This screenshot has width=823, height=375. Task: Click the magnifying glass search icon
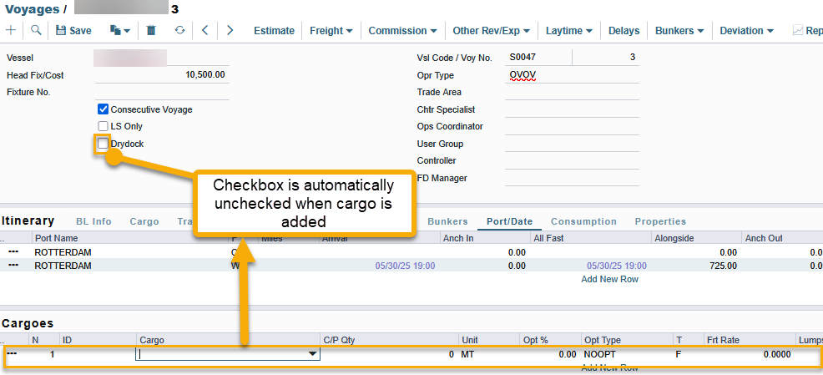[36, 30]
